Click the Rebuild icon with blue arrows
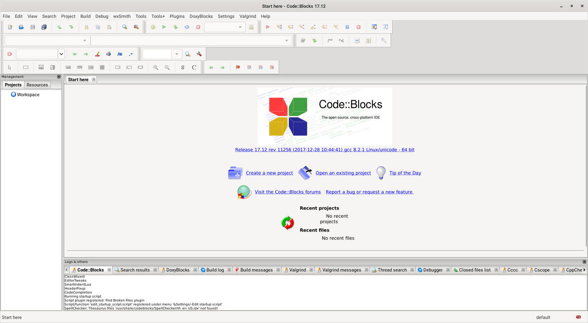 tap(187, 27)
